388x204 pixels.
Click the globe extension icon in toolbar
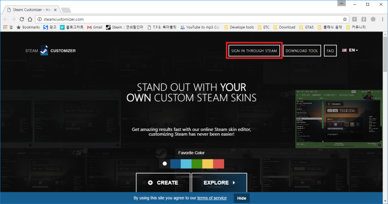pyautogui.click(x=373, y=19)
